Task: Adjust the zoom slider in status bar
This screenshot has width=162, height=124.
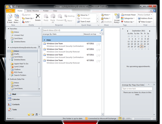Action: point(143,119)
